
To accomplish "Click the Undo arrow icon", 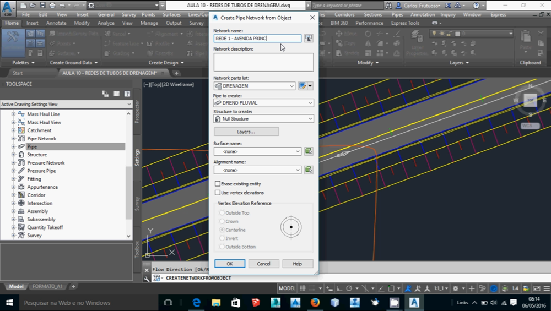I will pyautogui.click(x=62, y=6).
